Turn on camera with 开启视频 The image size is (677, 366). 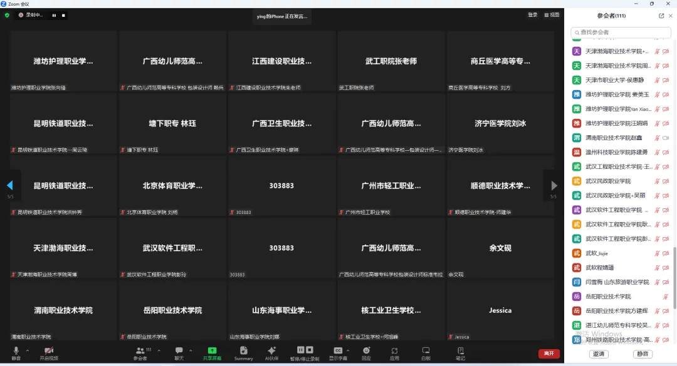(x=48, y=353)
